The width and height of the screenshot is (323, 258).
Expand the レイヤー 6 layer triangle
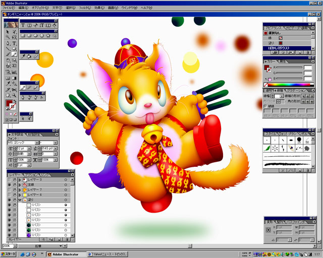click(20, 195)
